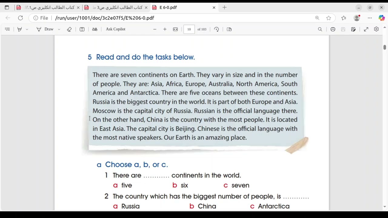This screenshot has width=388, height=218.
Task: Open the zoom magnifier in address bar
Action: (x=317, y=18)
